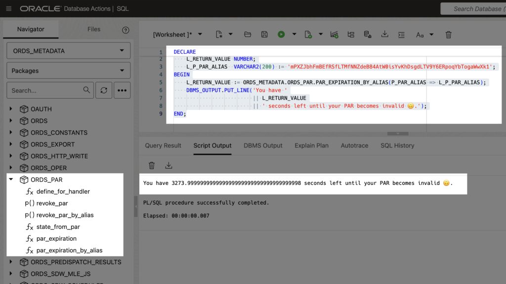
Task: Select the state_from_par function
Action: pos(58,227)
